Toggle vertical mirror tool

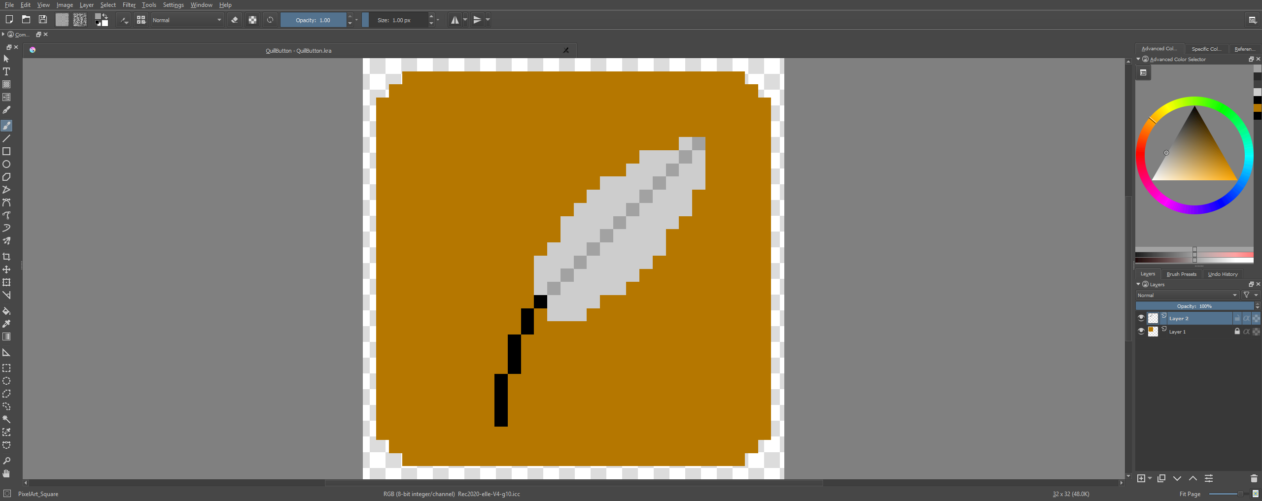pos(477,20)
